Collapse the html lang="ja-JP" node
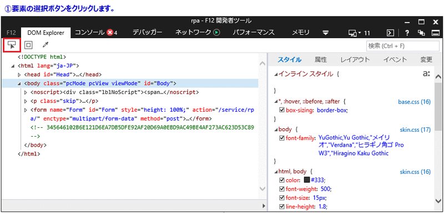 coord(12,66)
